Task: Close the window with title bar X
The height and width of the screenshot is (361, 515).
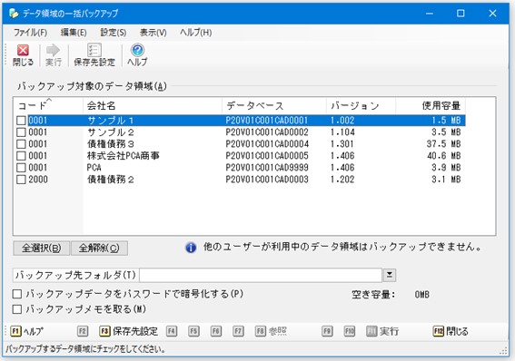Action: coord(492,14)
